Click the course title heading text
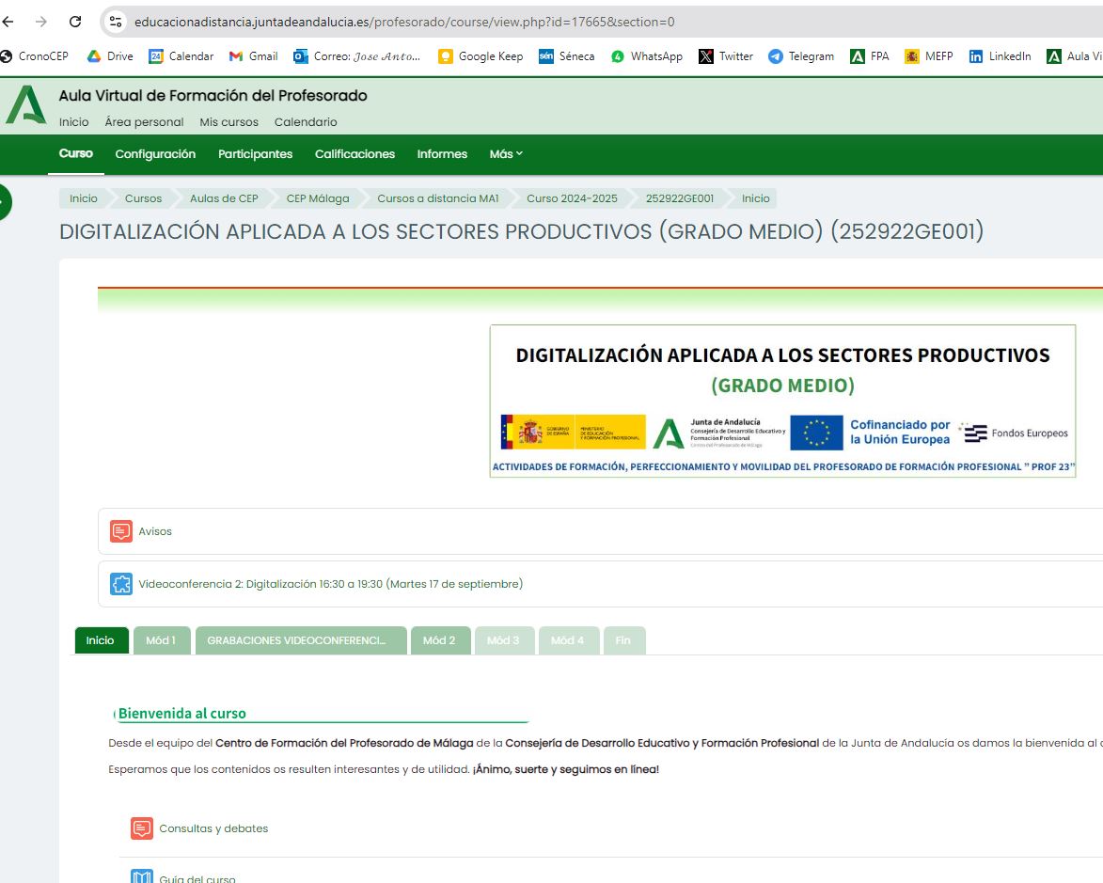 pyautogui.click(x=521, y=231)
